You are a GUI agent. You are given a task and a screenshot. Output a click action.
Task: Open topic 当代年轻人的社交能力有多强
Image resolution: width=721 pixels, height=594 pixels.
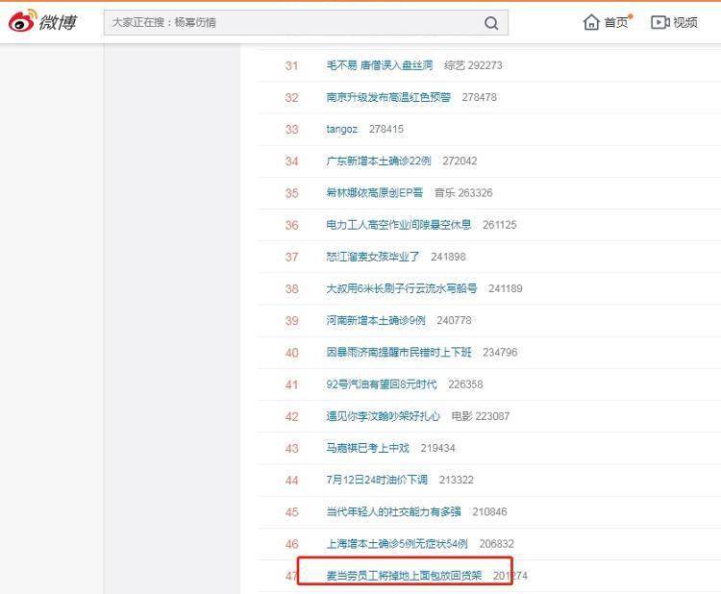393,511
